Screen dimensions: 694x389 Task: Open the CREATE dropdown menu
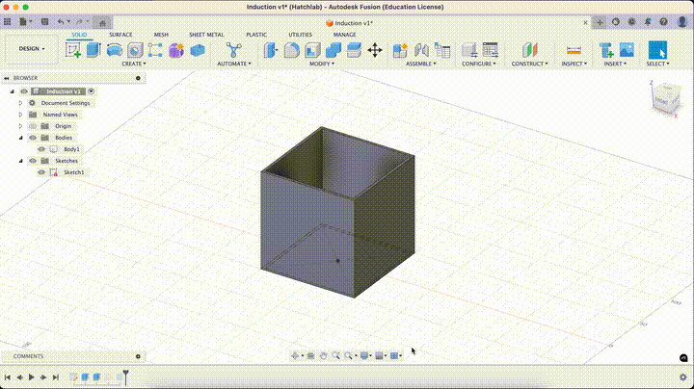[x=134, y=64]
